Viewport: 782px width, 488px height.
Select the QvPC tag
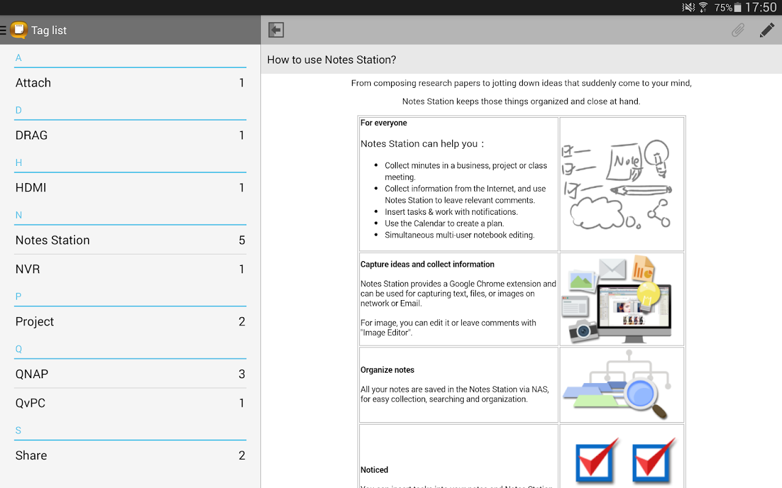pyautogui.click(x=130, y=403)
